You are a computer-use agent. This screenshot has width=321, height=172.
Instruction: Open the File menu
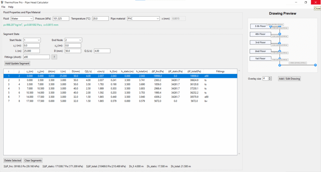3,7
